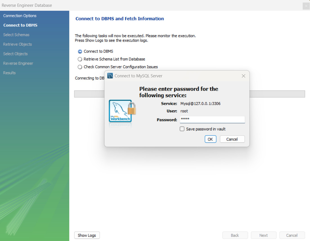The image size is (310, 241).
Task: Select Reverse Engineer step in sidebar
Action: [18, 63]
